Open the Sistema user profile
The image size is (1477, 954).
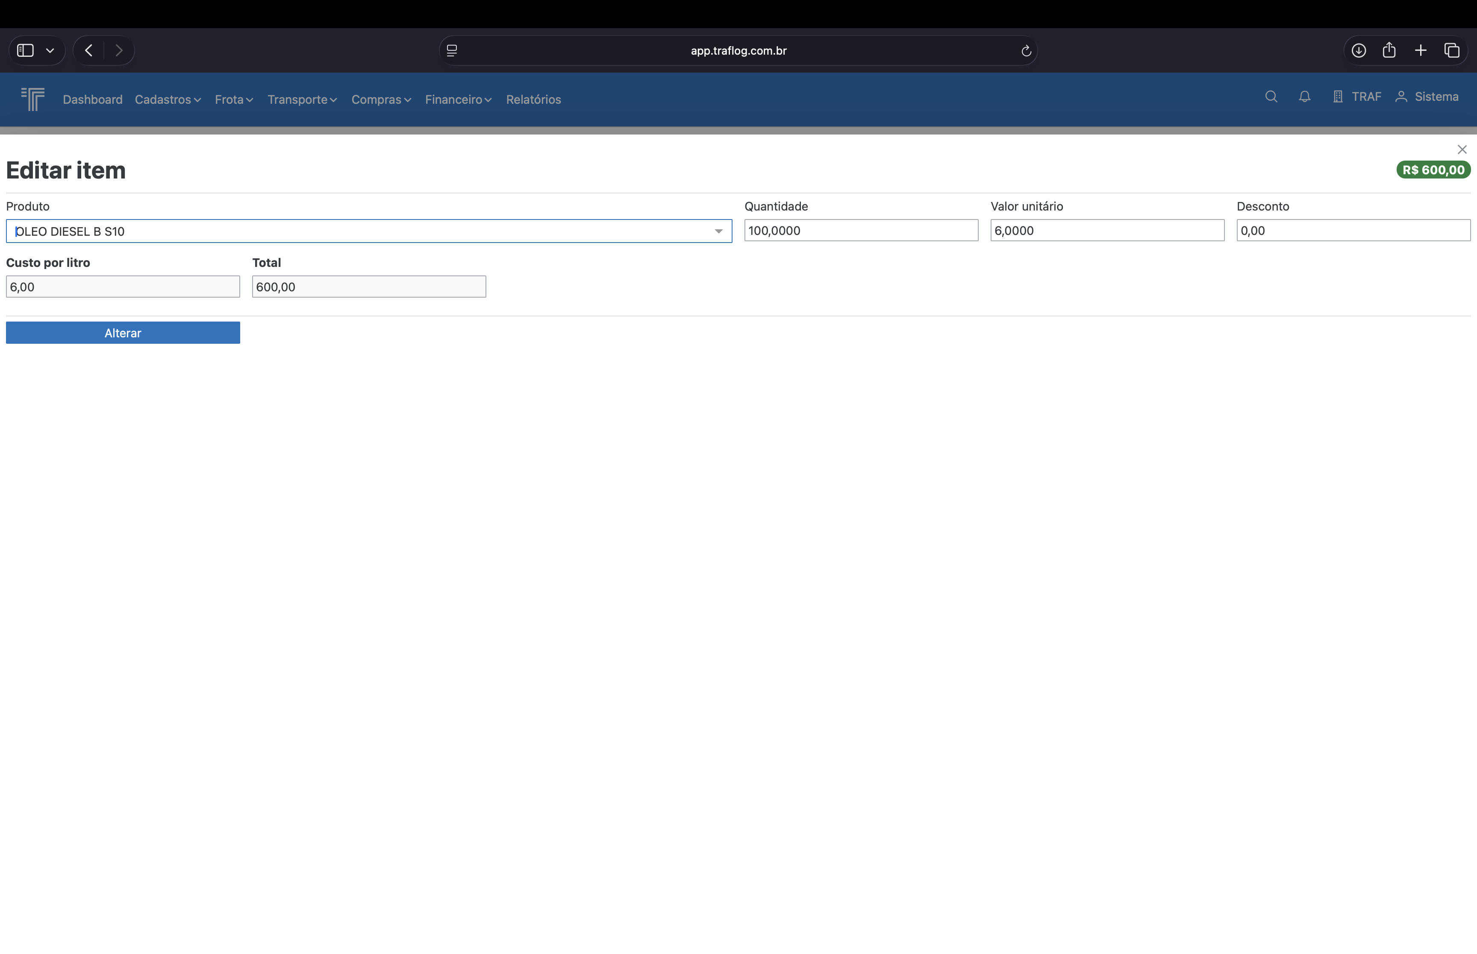point(1427,97)
